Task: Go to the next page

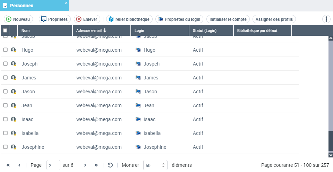Action: click(x=85, y=165)
